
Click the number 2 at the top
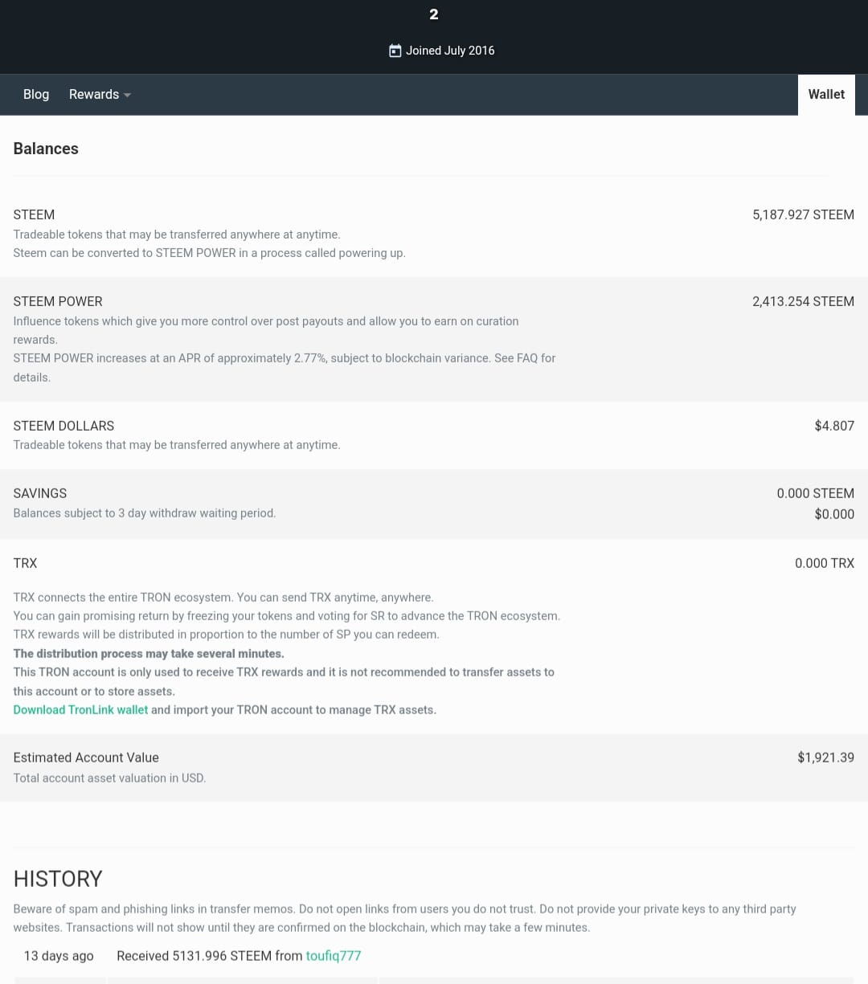tap(434, 14)
